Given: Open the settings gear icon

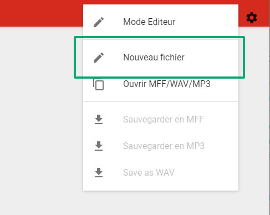Looking at the screenshot, I should (252, 18).
